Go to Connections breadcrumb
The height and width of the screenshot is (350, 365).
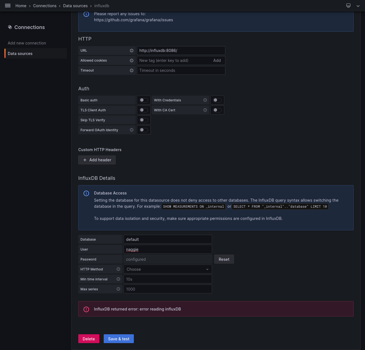click(x=45, y=6)
